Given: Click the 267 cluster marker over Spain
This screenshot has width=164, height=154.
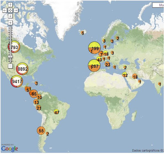Looking at the screenshot, I should coord(94,65).
